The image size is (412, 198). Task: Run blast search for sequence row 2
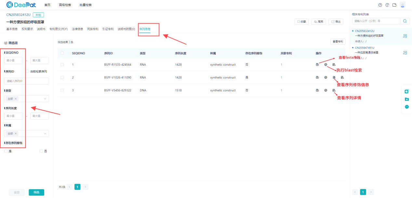click(x=326, y=77)
